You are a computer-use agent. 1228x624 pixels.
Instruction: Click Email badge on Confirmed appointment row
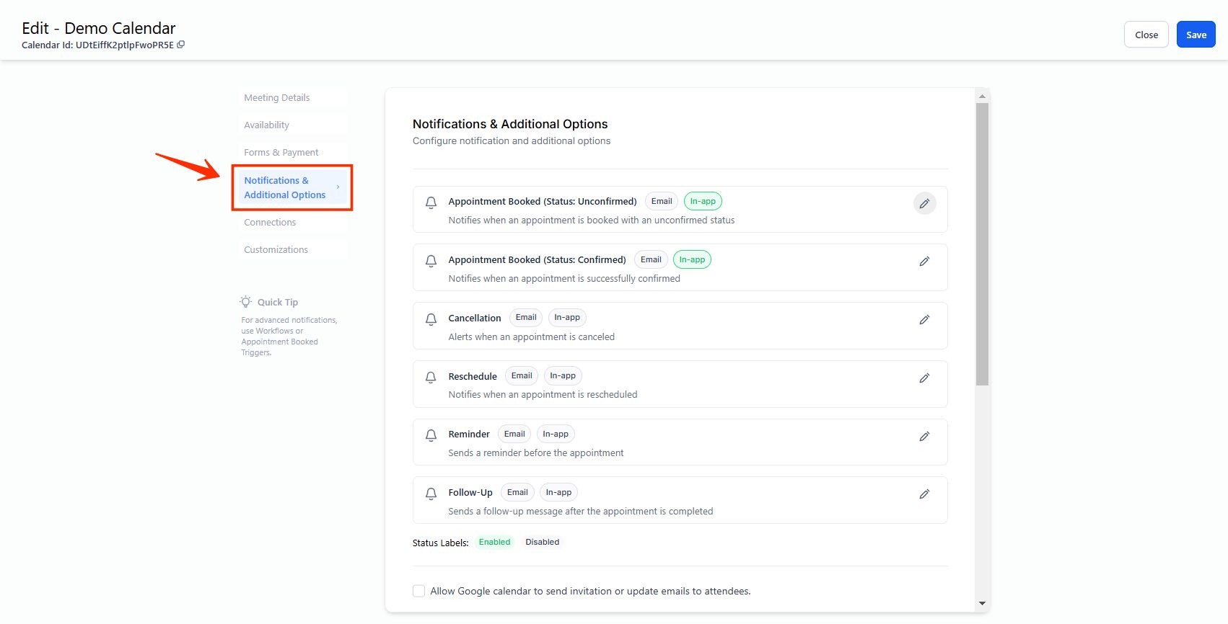point(651,259)
